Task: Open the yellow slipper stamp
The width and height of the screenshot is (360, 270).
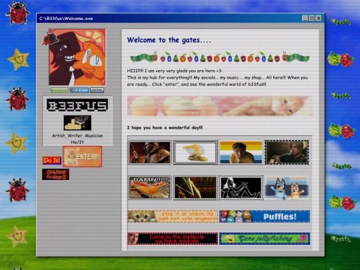Action: 195,153
